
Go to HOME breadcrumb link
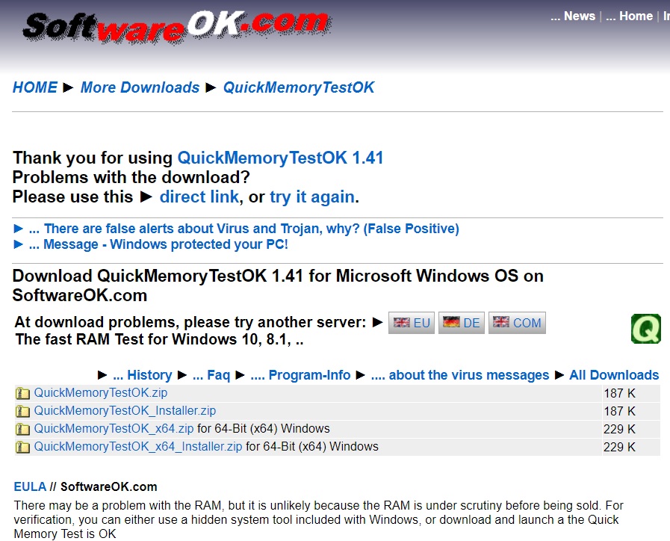click(x=35, y=87)
